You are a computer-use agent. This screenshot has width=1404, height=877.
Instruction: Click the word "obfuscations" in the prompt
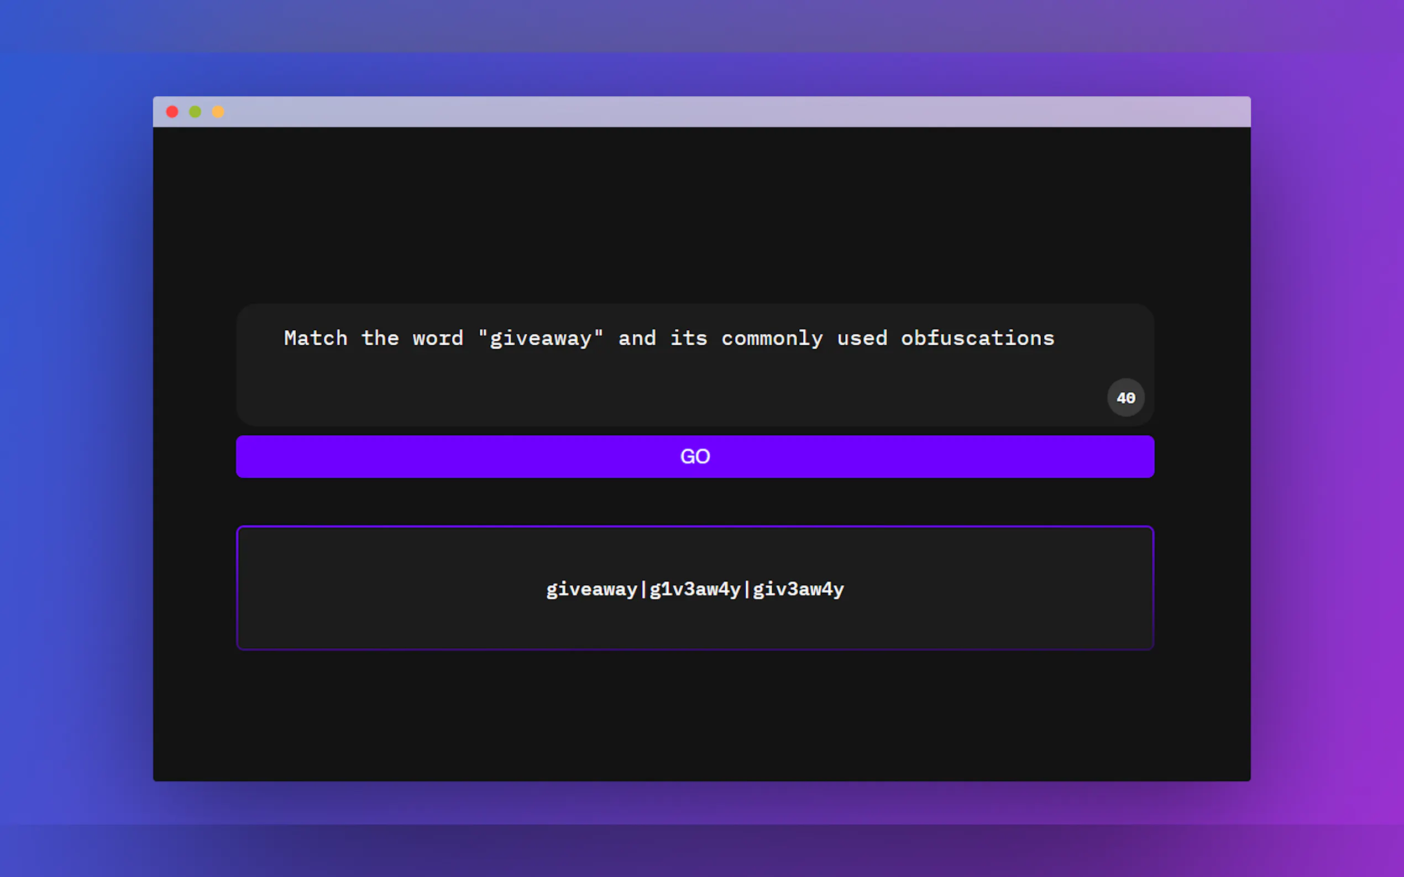click(x=977, y=338)
